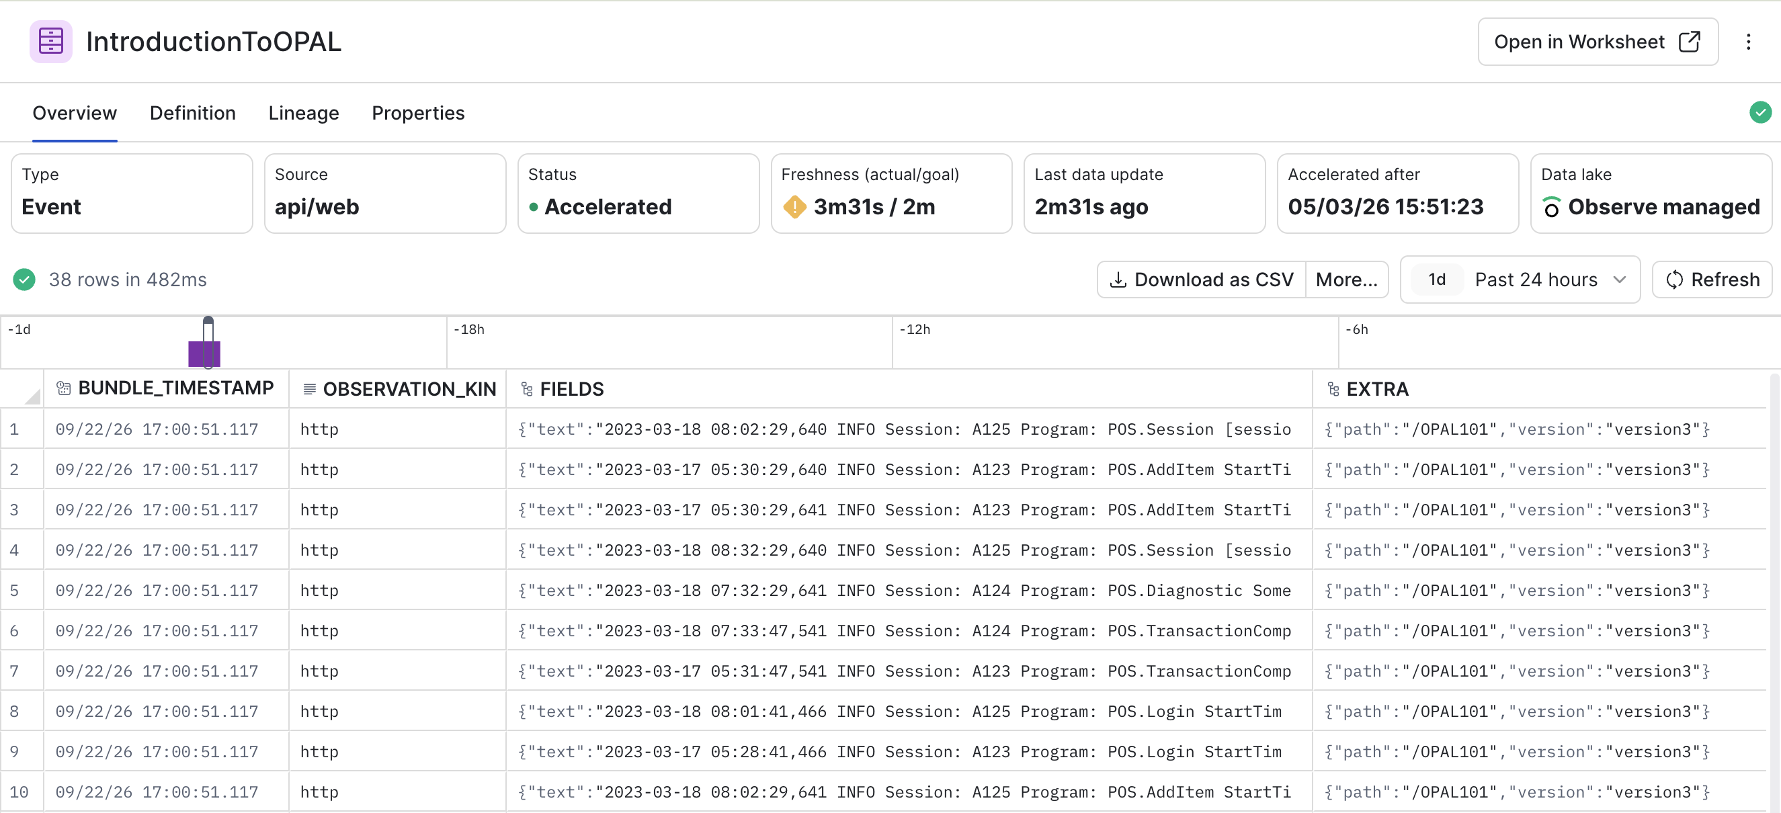Click the EXTRA column object icon
Image resolution: width=1781 pixels, height=813 pixels.
pyautogui.click(x=1333, y=390)
